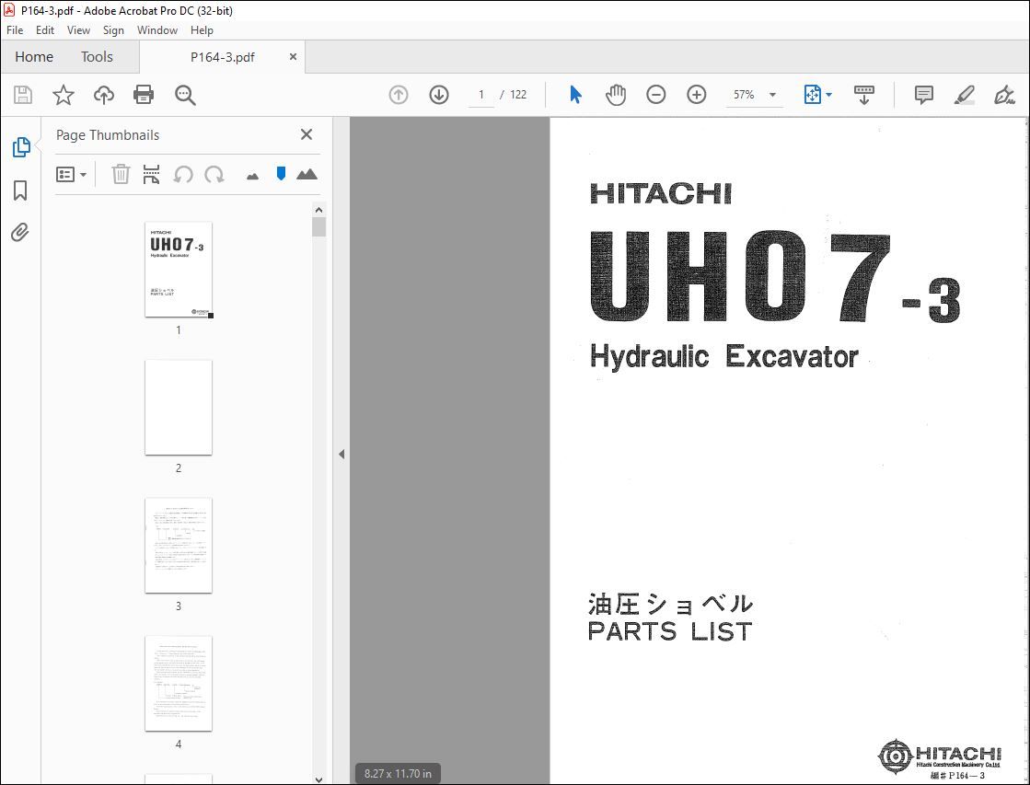The width and height of the screenshot is (1030, 785).
Task: Select thumbnail of page 3
Action: [178, 546]
